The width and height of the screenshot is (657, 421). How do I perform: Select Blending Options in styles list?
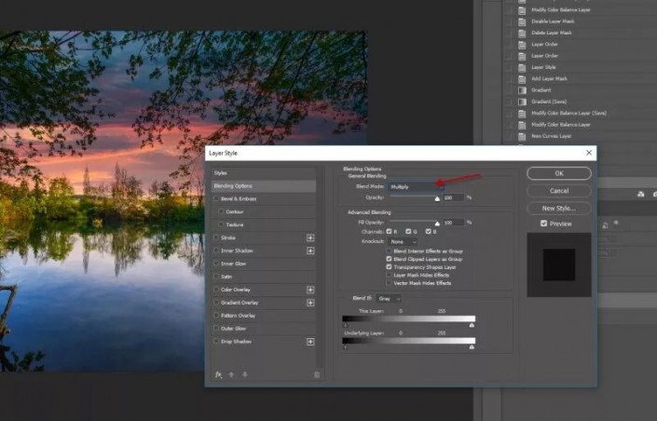264,186
